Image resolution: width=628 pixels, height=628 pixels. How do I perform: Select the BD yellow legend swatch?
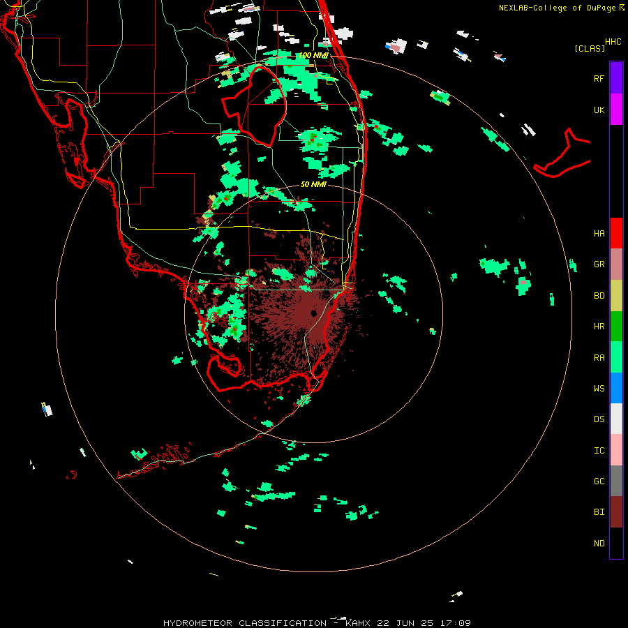(616, 296)
